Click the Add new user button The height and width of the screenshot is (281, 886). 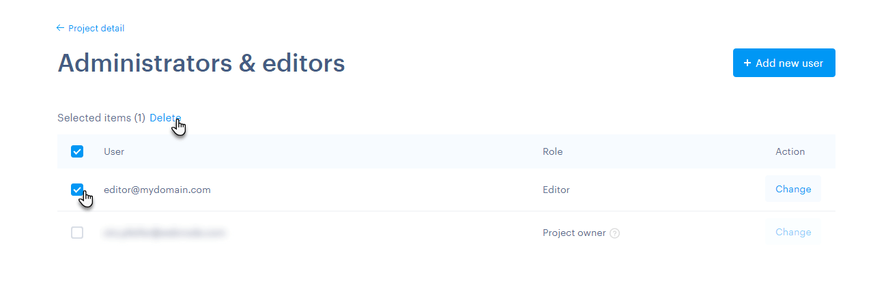[784, 63]
